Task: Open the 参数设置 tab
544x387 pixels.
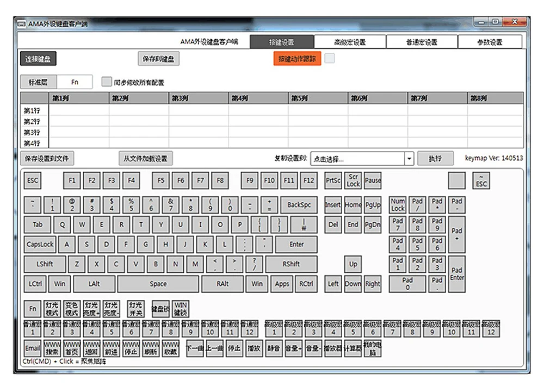Action: point(490,42)
